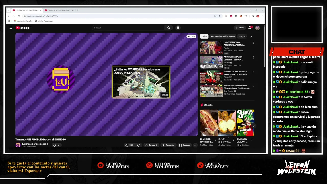The height and width of the screenshot is (184, 327).
Task: Start voice search with the microphone
Action: click(x=178, y=28)
